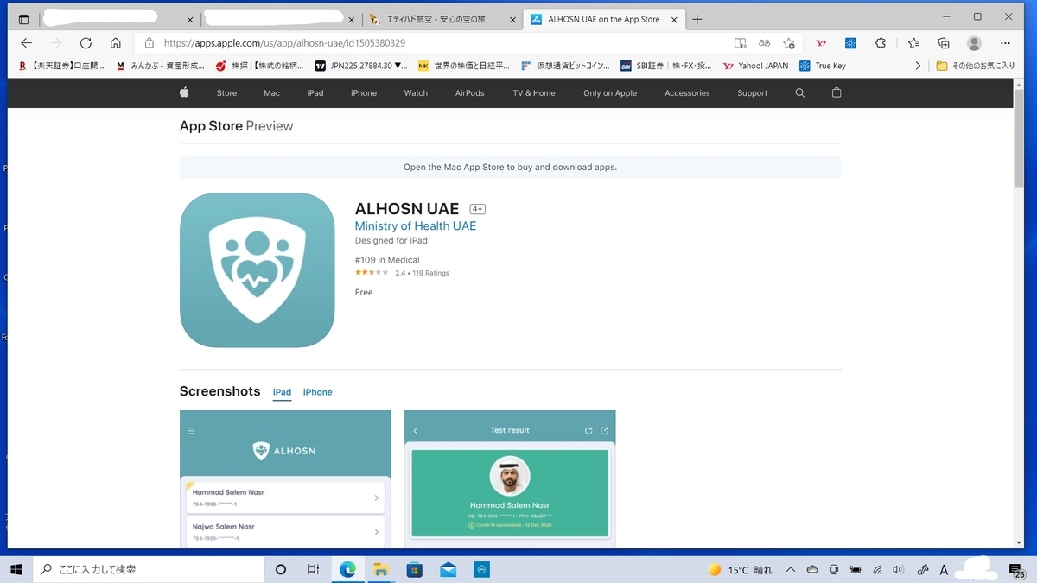Open True Key bookmark

tap(824, 66)
